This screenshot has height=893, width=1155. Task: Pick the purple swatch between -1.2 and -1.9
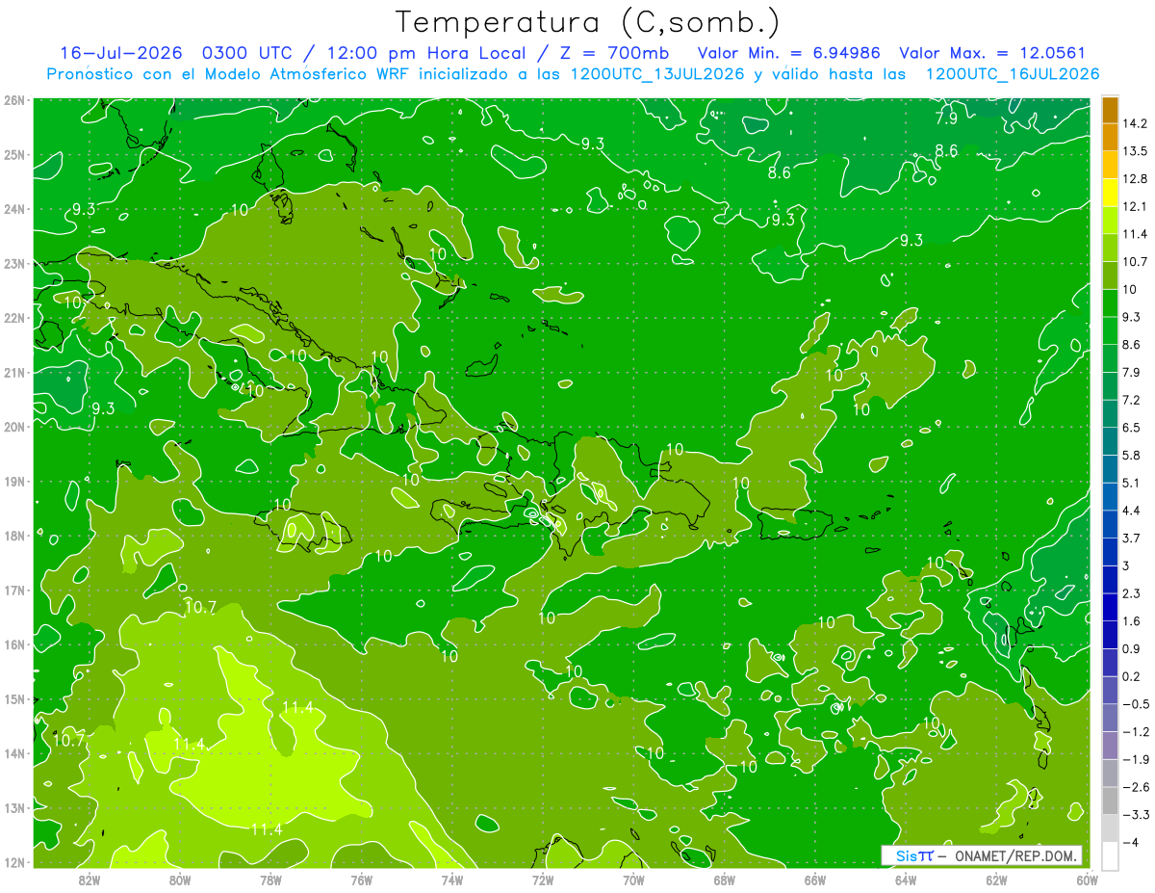click(x=1110, y=745)
